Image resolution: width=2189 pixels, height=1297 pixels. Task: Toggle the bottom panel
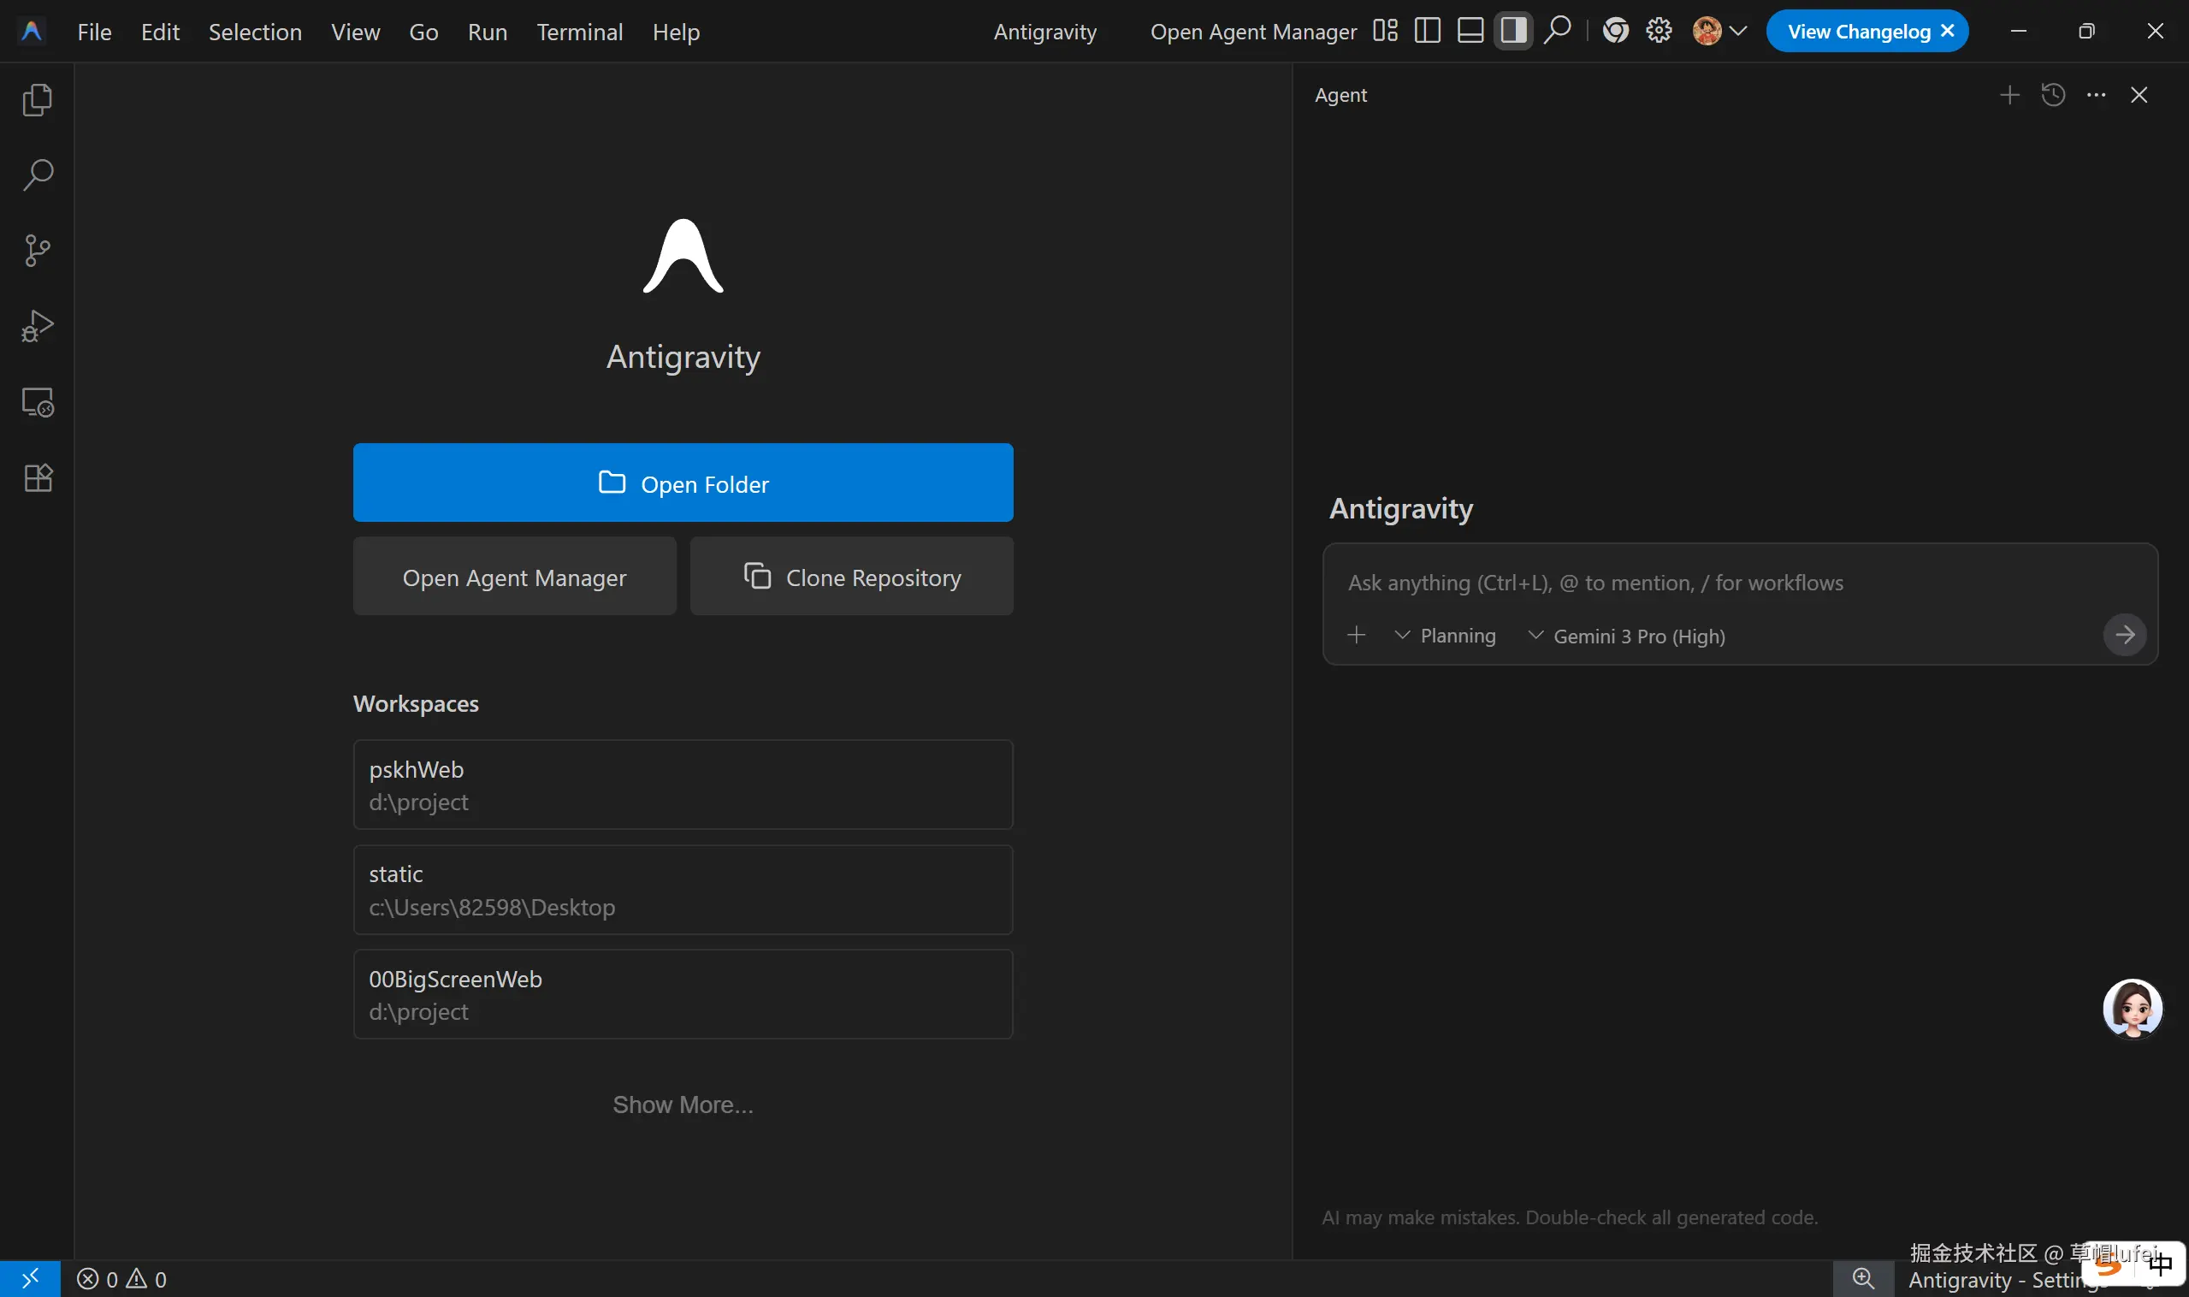point(1470,32)
